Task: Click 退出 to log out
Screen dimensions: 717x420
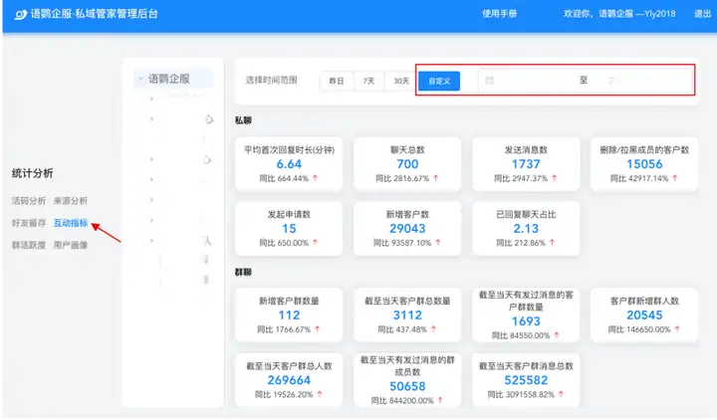Action: coord(702,14)
